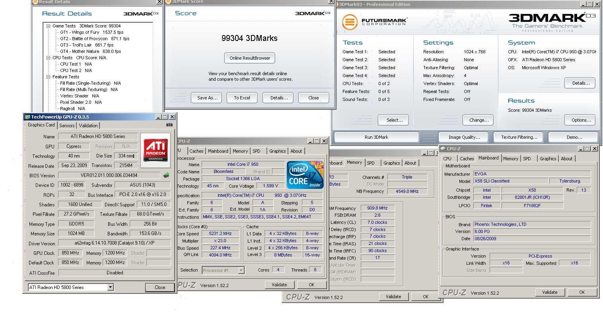Export the score with To Excel
This screenshot has width=603, height=332.
click(x=242, y=98)
